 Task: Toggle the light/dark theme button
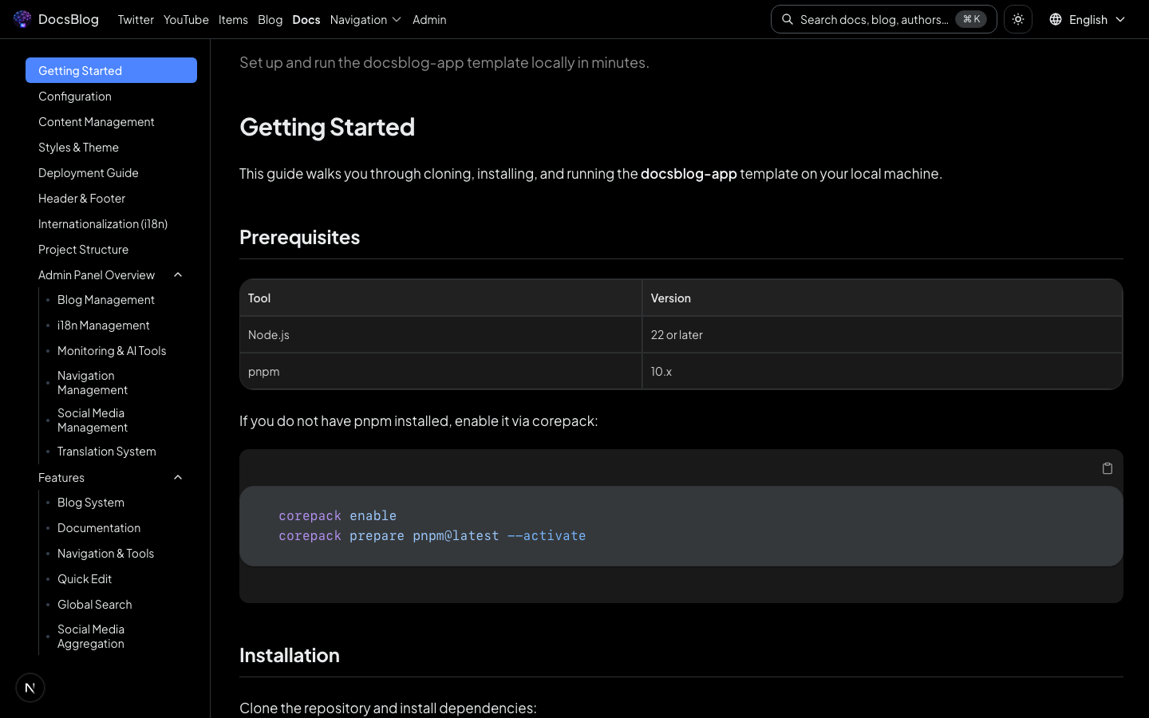[1018, 19]
